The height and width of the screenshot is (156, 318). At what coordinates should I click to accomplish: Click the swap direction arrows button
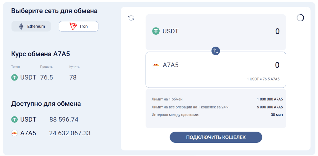(x=216, y=51)
